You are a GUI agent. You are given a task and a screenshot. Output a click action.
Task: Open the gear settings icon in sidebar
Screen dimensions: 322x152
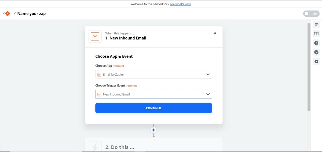pyautogui.click(x=316, y=61)
